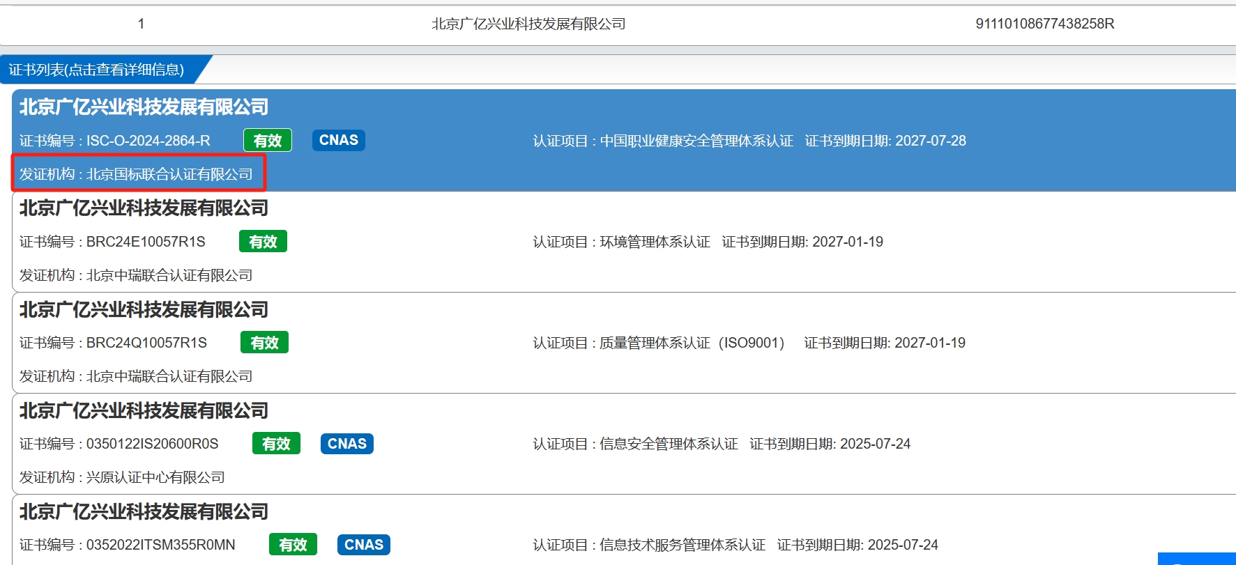
Task: Click the 有效 badge for 0352022ITSM355R0MN
Action: tap(293, 544)
